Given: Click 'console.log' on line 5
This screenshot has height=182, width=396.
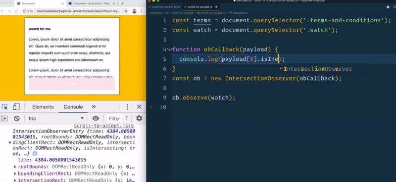Looking at the screenshot, I should pyautogui.click(x=198, y=59).
